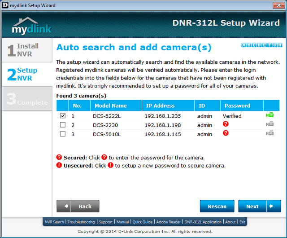Click the Model Name column header
Image resolution: width=287 pixels, height=238 pixels.
(x=116, y=106)
